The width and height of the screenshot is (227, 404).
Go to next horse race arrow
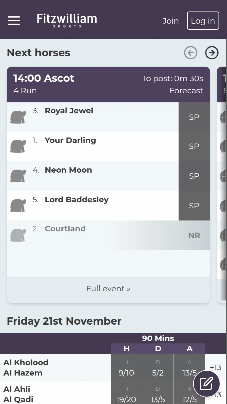[212, 53]
